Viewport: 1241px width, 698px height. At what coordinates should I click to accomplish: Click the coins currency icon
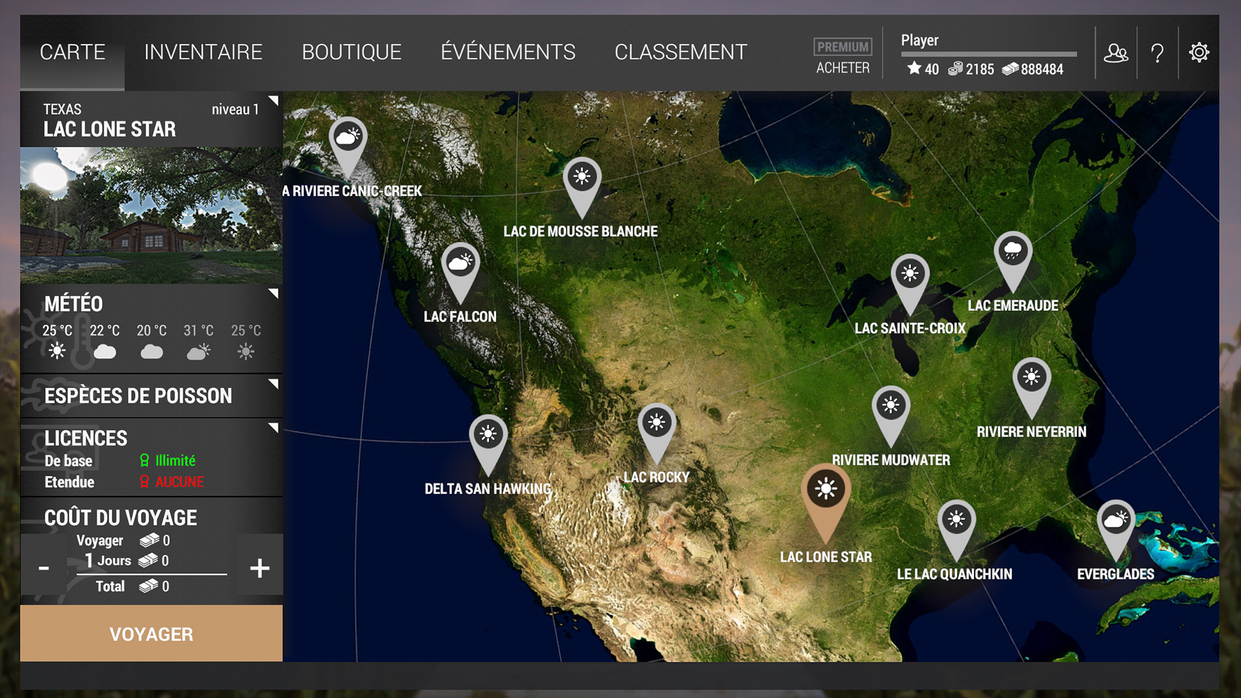(955, 69)
